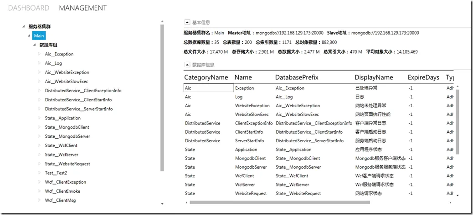Viewport: 473px width, 215px height.
Task: Sort by DatabasePrefix column header
Action: pos(297,77)
